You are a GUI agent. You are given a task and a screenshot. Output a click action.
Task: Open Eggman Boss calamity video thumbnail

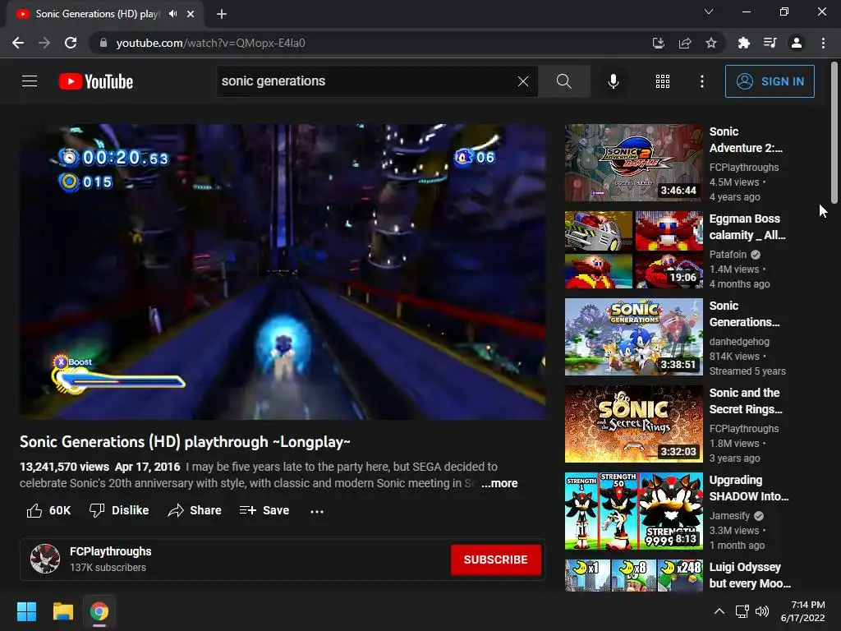pos(633,250)
